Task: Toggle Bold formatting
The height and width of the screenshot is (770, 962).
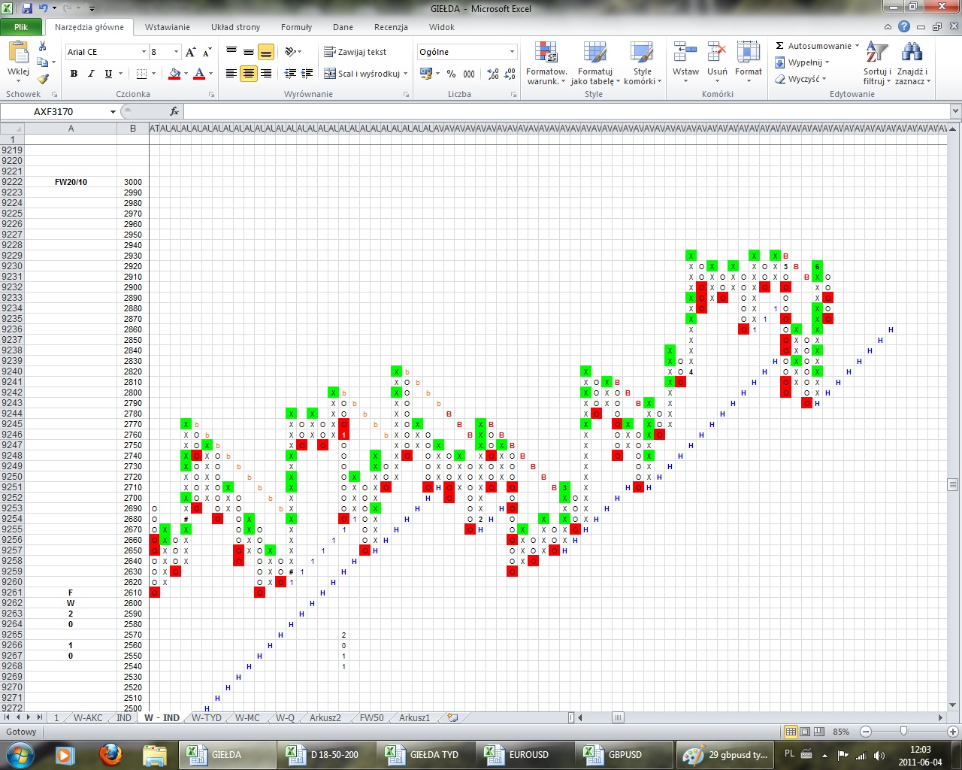Action: (74, 74)
